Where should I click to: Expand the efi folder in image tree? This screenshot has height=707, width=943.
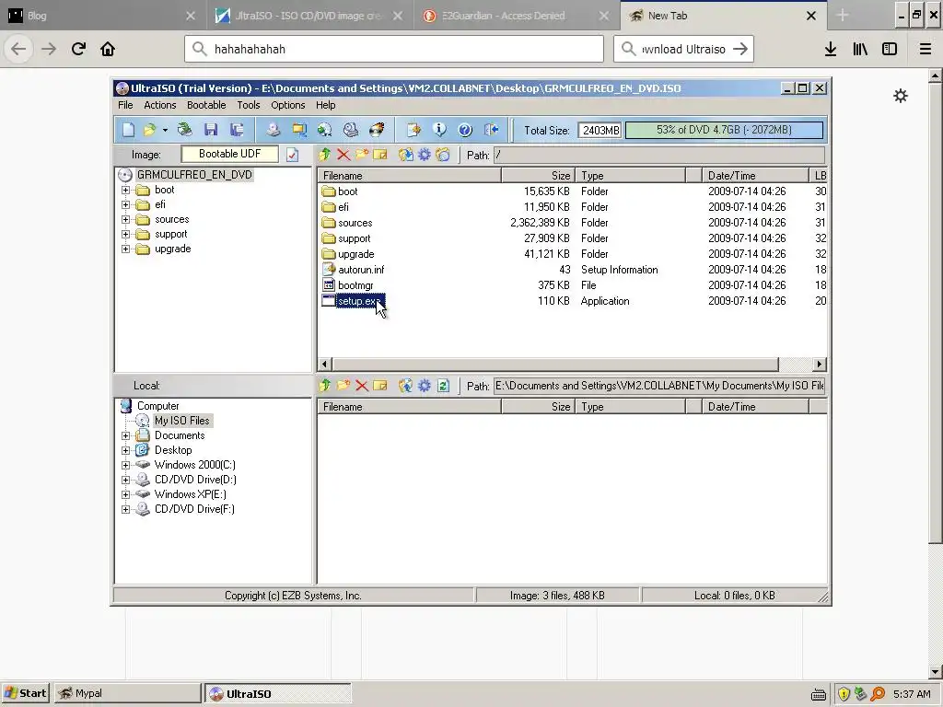point(125,205)
